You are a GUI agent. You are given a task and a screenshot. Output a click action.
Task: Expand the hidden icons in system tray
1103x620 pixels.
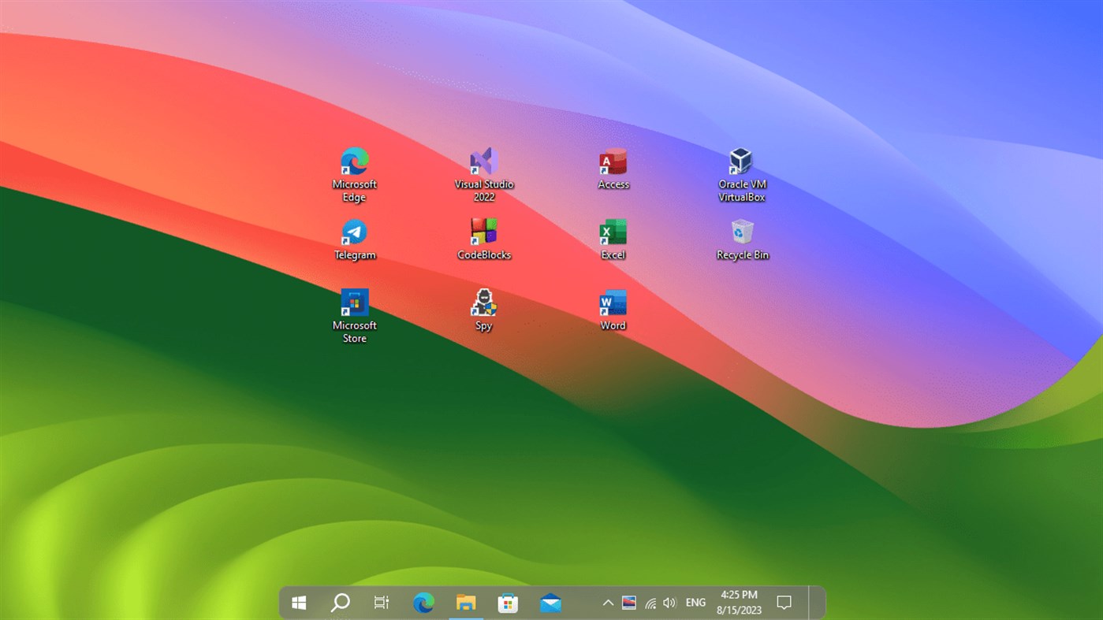(607, 602)
